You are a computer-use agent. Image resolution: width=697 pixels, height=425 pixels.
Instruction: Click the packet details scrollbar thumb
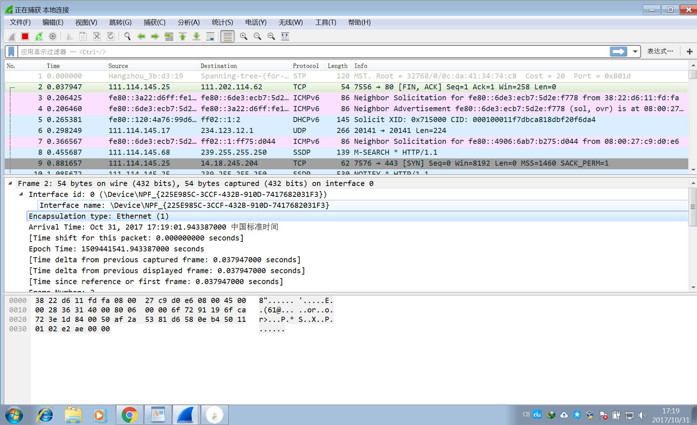click(x=693, y=207)
